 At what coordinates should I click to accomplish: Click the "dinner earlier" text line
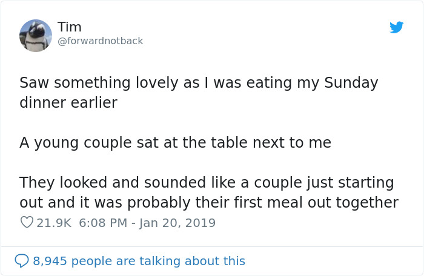68,103
